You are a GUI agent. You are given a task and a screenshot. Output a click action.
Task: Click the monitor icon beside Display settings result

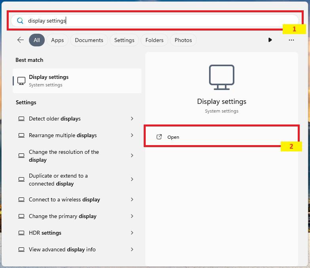21,80
